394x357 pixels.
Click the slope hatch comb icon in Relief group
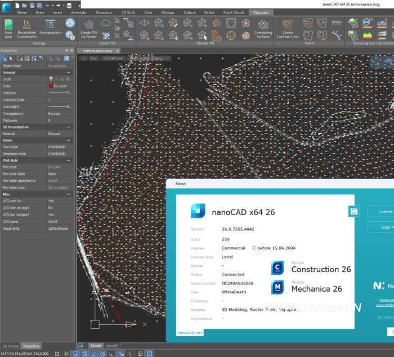337,23
